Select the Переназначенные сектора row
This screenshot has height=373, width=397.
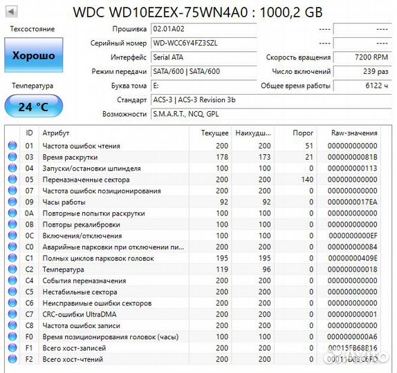pyautogui.click(x=193, y=180)
